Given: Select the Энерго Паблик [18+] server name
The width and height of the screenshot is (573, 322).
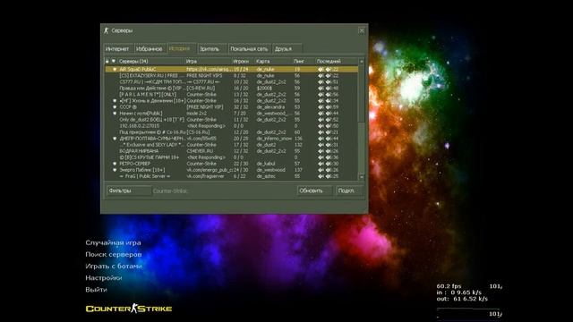Looking at the screenshot, I should 142,170.
